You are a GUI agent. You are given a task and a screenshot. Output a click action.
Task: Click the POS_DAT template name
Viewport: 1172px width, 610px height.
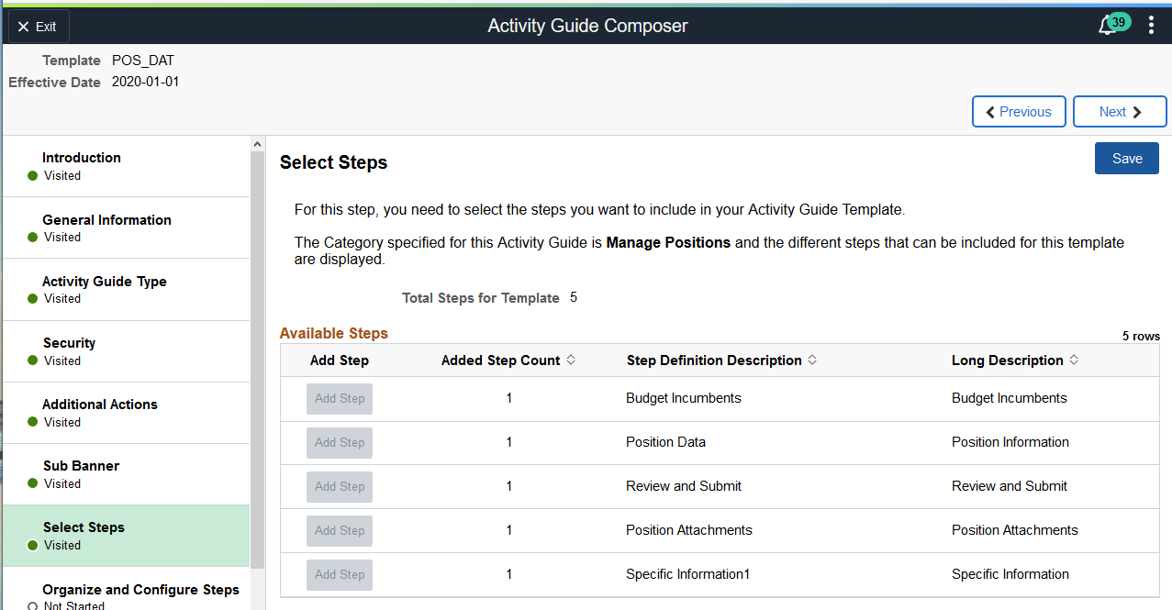[x=143, y=61]
